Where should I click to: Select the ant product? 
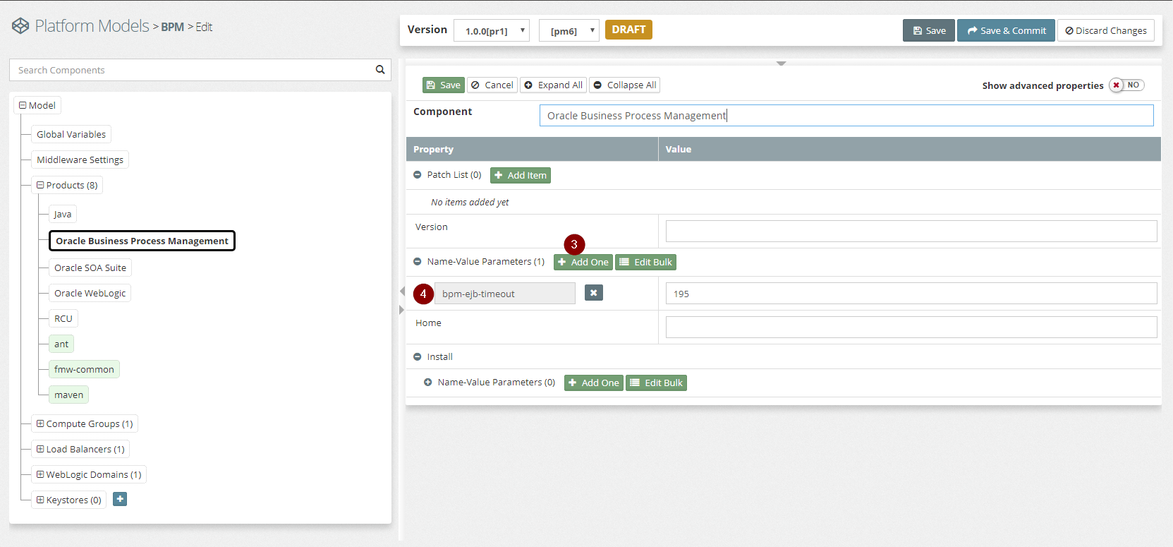point(61,344)
